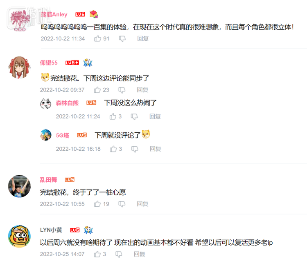307x259 pixels.
Task: Dislike LYN小黄's comment
Action: coord(119,254)
